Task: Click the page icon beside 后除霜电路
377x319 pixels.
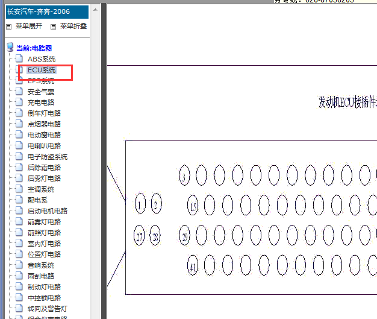Action: [19, 167]
